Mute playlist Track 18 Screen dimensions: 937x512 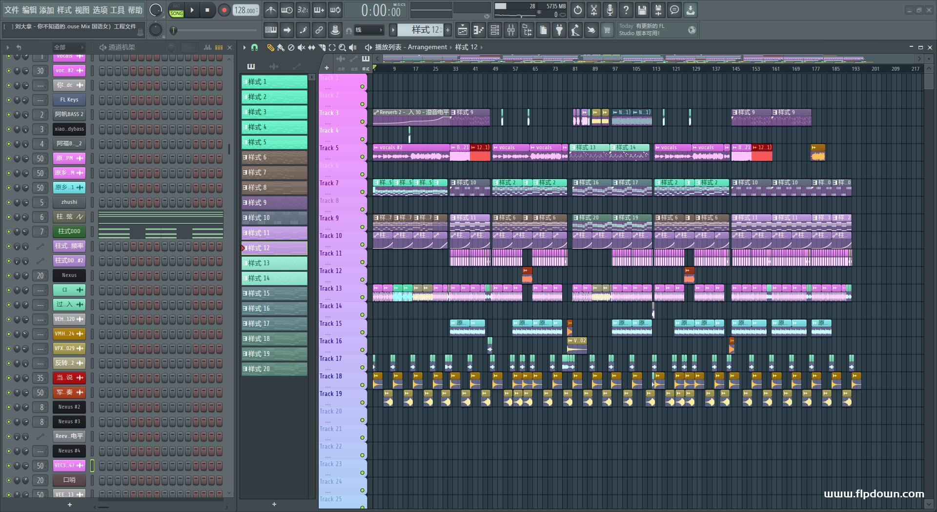362,385
